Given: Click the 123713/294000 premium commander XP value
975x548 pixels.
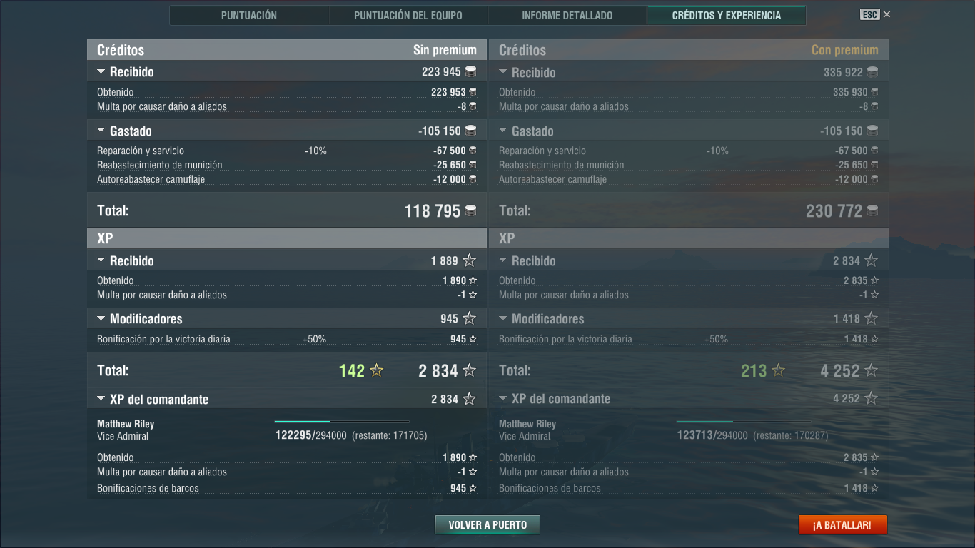Looking at the screenshot, I should [x=712, y=435].
